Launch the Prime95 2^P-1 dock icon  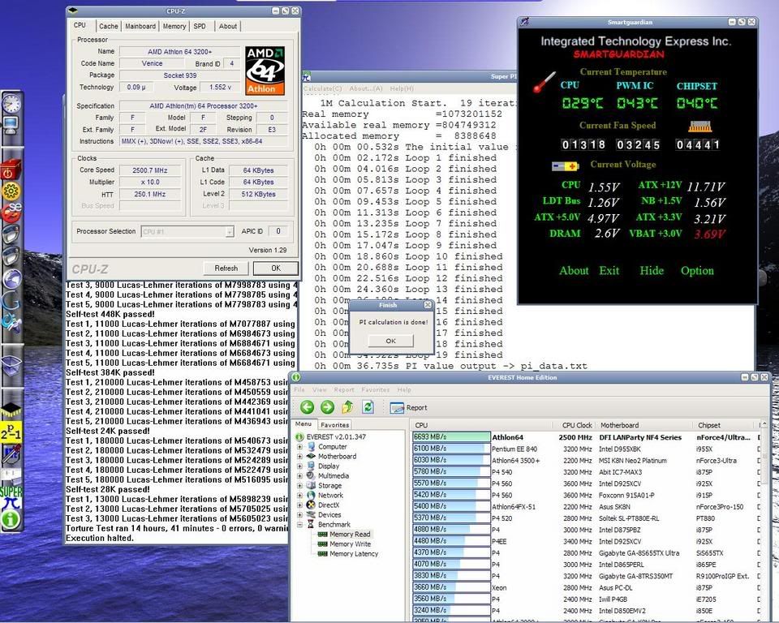[x=11, y=432]
